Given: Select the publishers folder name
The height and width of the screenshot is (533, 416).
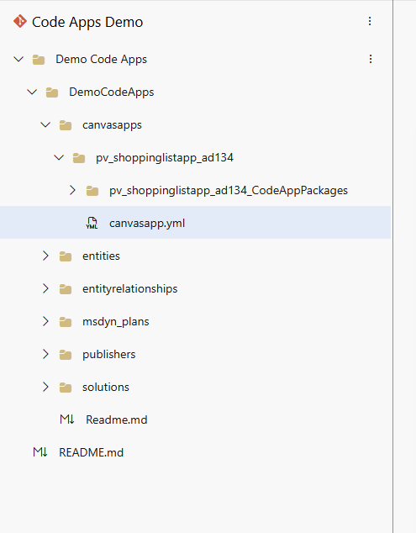Looking at the screenshot, I should (x=108, y=355).
